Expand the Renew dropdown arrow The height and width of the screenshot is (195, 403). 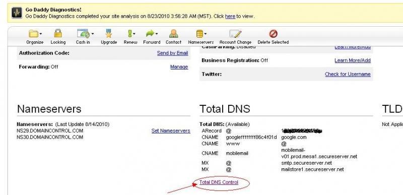(134, 34)
